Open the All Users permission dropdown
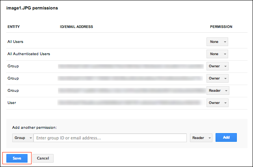 (x=217, y=42)
